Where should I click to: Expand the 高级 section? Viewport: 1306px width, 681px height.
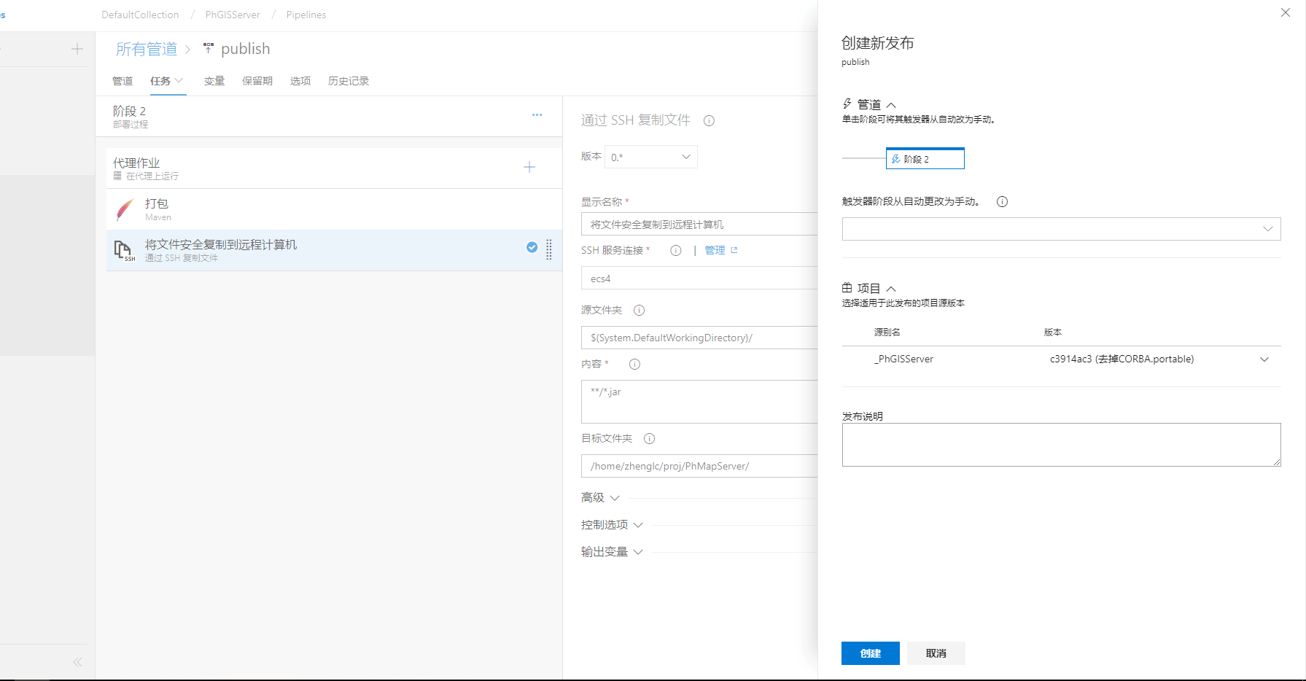pyautogui.click(x=600, y=498)
